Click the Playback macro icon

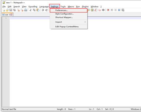(115, 10)
